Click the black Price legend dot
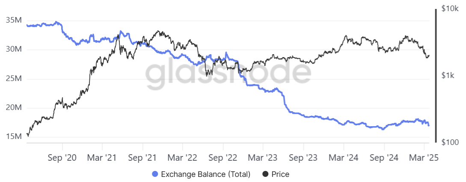The width and height of the screenshot is (466, 182). 266,174
